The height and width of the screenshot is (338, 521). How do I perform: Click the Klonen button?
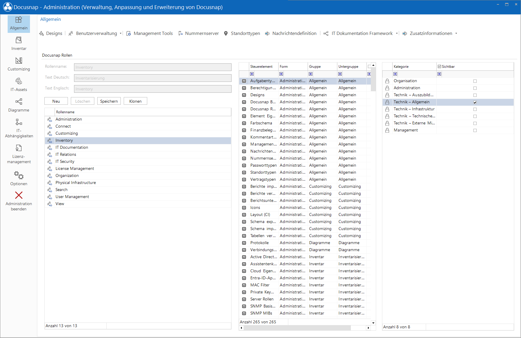pyautogui.click(x=135, y=101)
